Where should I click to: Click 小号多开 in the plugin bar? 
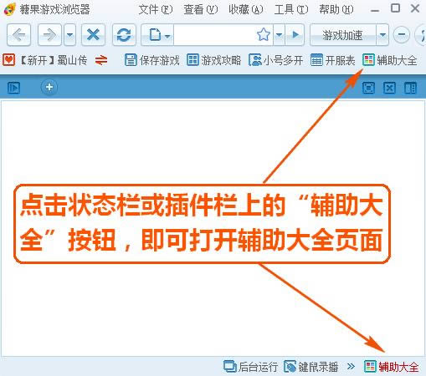[x=275, y=60]
